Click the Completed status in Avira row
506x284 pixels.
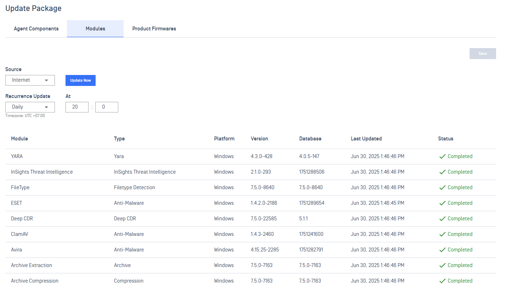pyautogui.click(x=460, y=250)
